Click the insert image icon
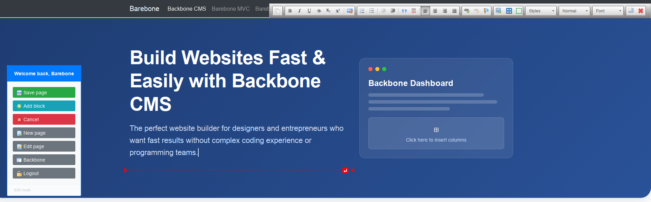Viewport: 651px width, 202px height. click(499, 11)
